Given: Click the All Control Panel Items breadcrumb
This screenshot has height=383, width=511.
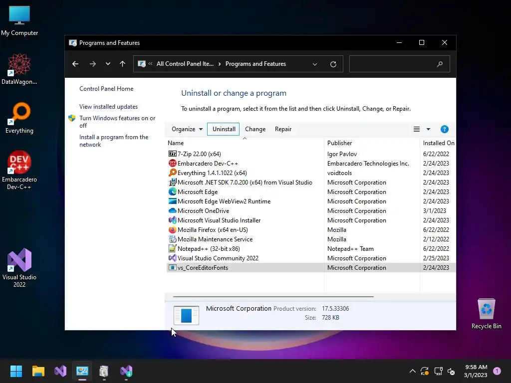Looking at the screenshot, I should (x=185, y=64).
